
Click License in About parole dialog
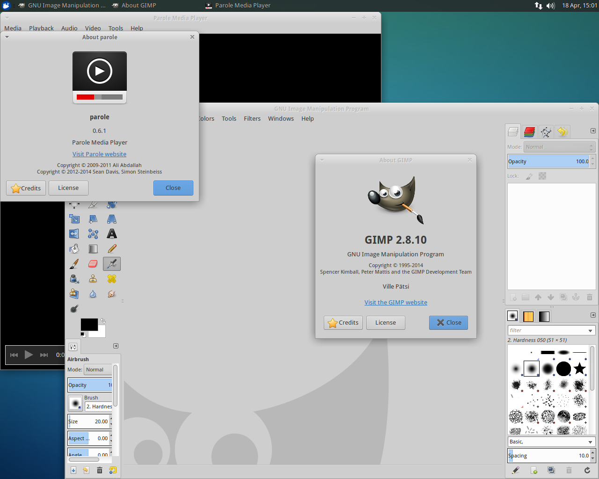[x=68, y=188]
